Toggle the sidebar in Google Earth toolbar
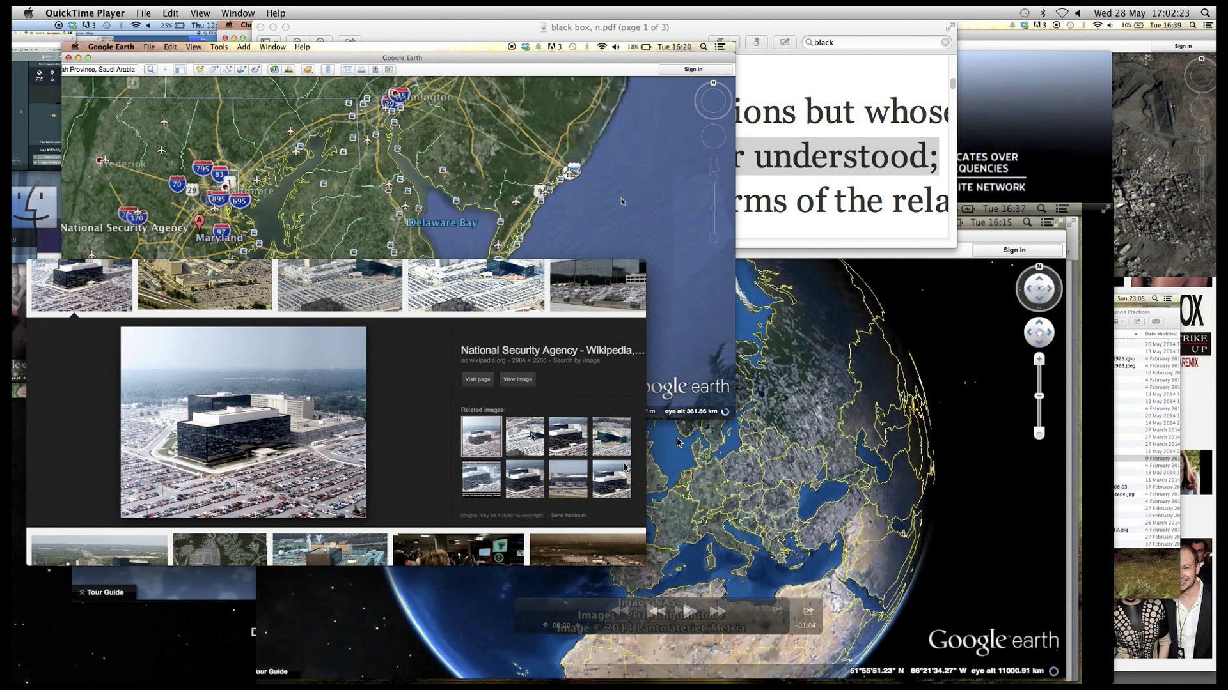The image size is (1228, 690). point(180,70)
